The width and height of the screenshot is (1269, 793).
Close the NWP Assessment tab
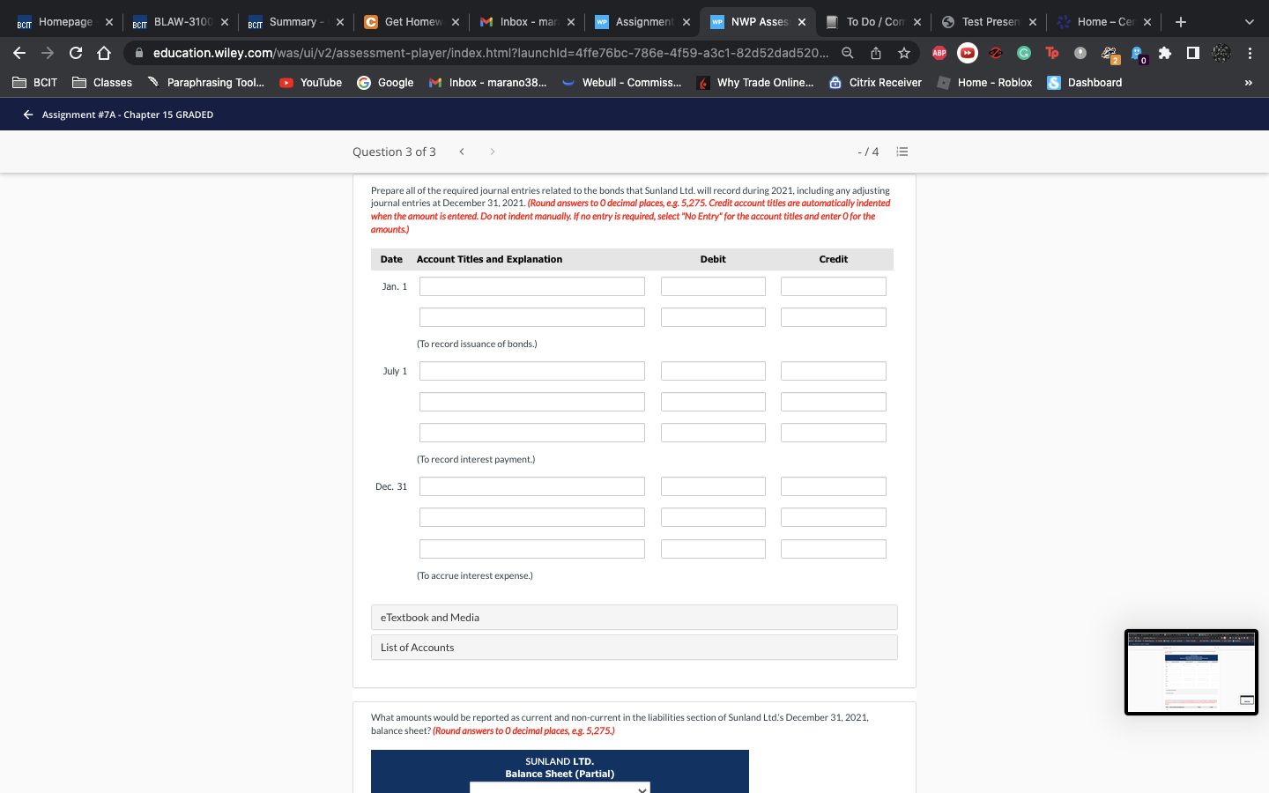coord(802,22)
